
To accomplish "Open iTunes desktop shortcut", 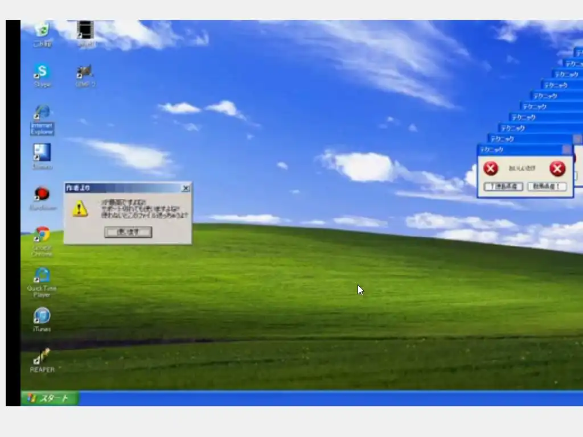I will point(42,320).
